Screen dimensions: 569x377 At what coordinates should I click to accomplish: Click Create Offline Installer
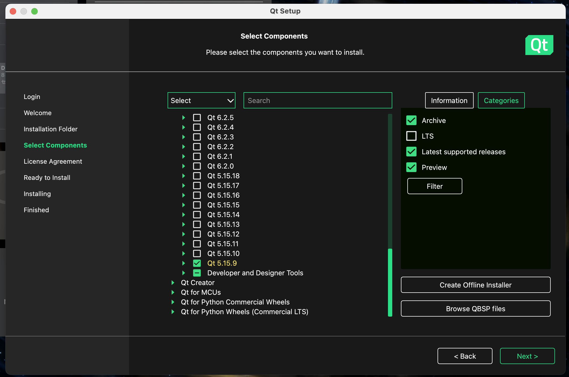pyautogui.click(x=475, y=285)
